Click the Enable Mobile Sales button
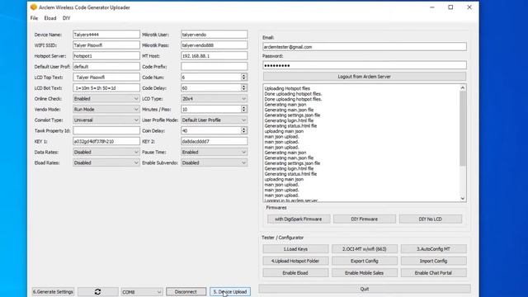The width and height of the screenshot is (528, 297). point(365,273)
